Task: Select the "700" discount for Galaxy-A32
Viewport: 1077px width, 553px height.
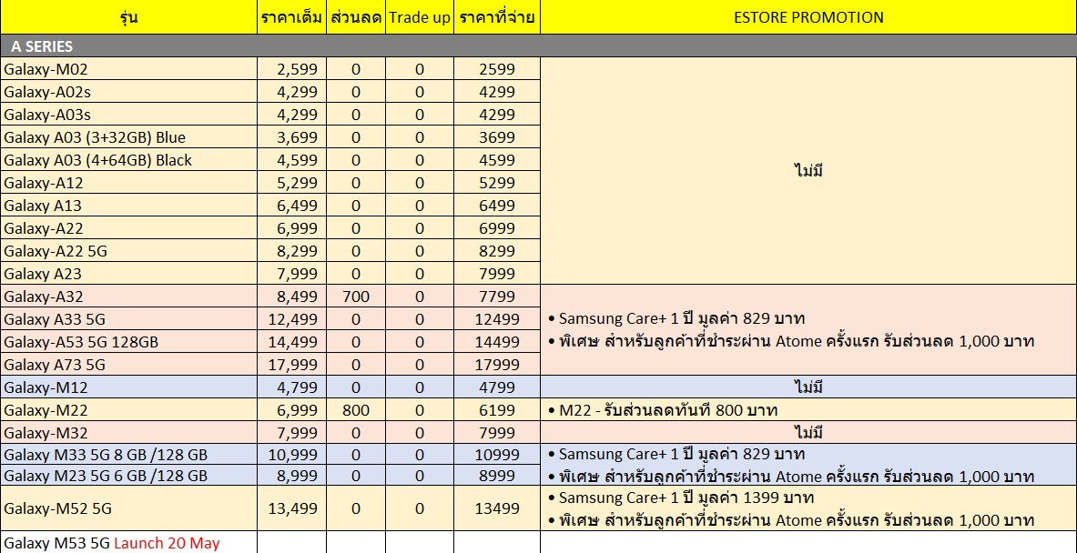Action: tap(356, 297)
